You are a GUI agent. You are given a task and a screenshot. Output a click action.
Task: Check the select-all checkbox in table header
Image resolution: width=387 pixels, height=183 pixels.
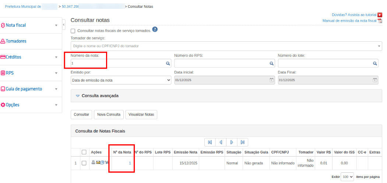84,152
